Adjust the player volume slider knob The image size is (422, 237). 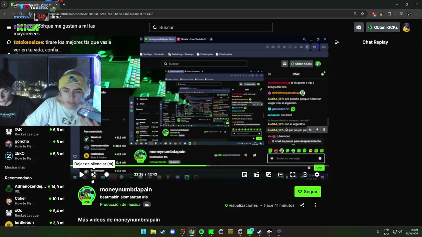pyautogui.click(x=106, y=174)
